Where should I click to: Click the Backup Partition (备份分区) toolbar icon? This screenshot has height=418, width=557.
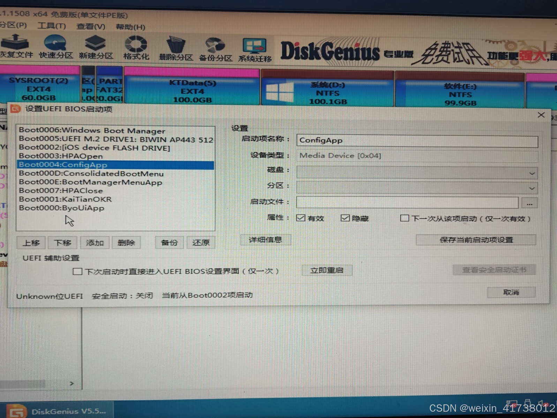(215, 50)
